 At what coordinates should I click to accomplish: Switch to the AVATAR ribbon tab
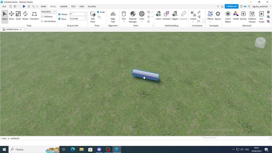64,6
